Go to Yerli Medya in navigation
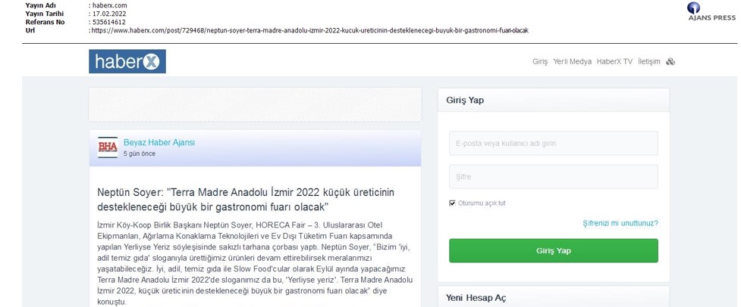The height and width of the screenshot is (307, 741). point(573,62)
